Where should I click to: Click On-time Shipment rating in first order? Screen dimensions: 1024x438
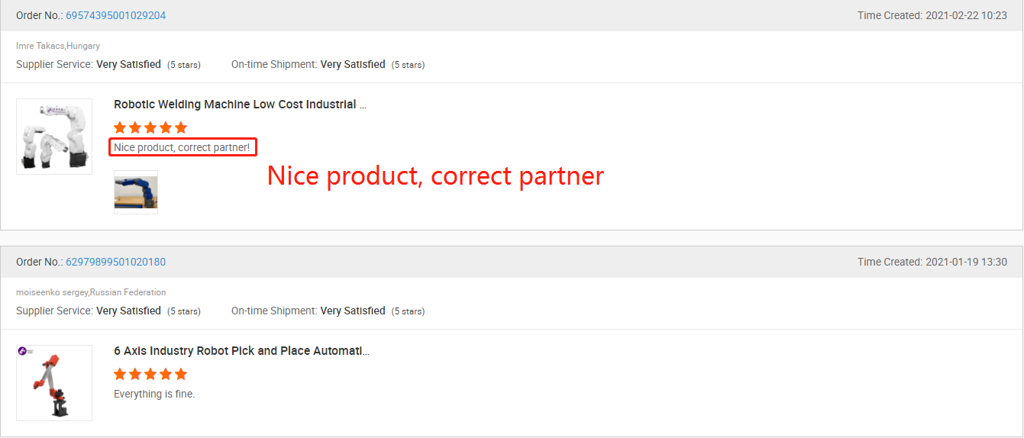point(328,65)
